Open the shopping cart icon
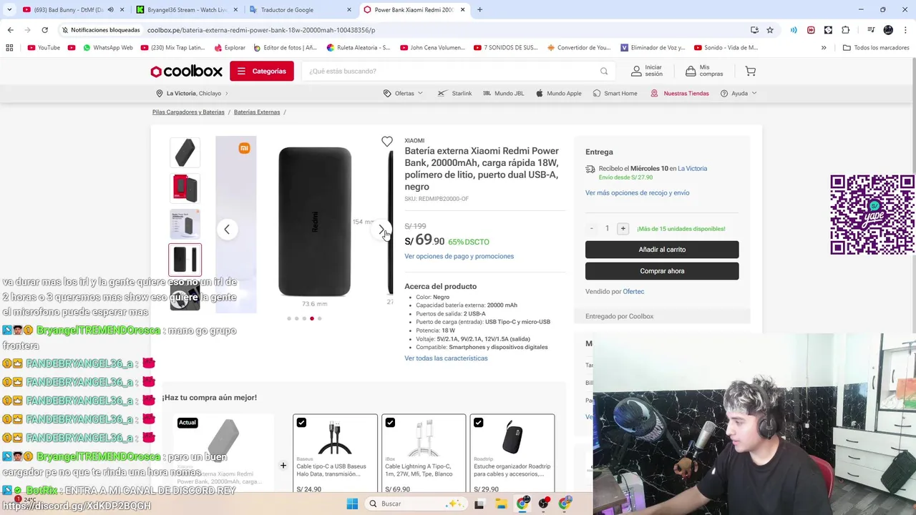The height and width of the screenshot is (515, 916). pyautogui.click(x=750, y=71)
